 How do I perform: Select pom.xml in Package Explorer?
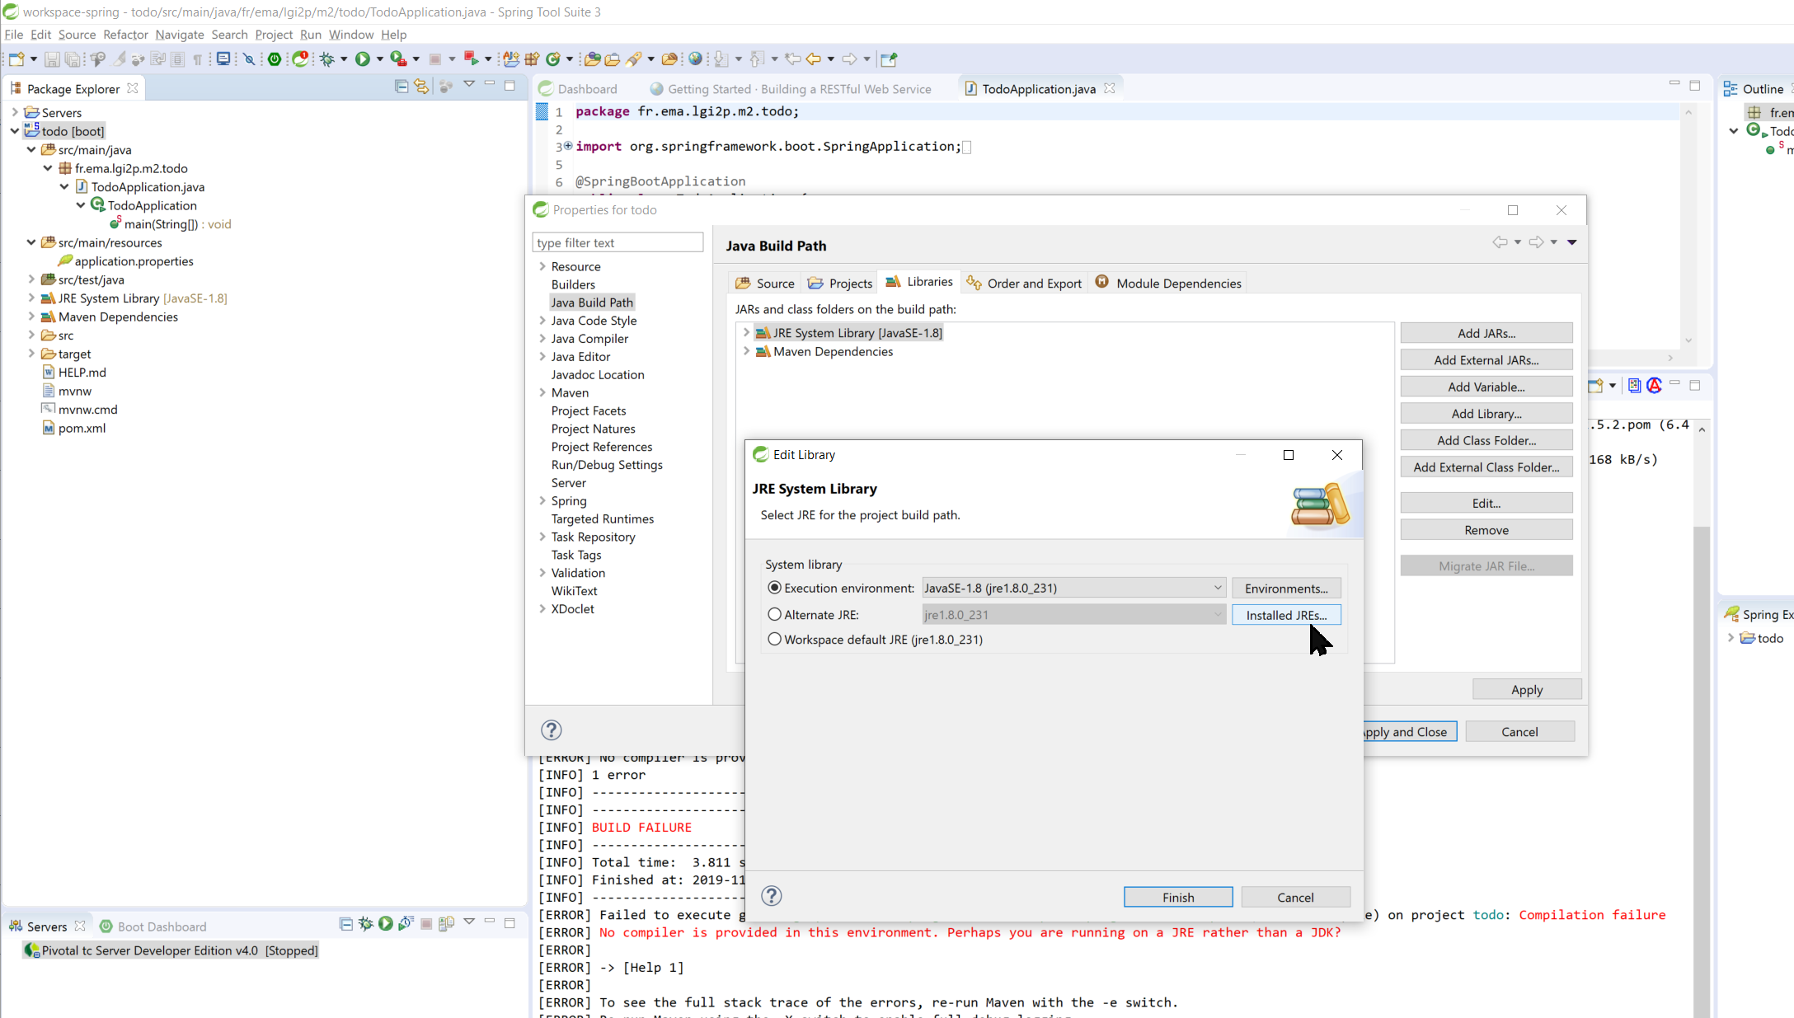coord(82,428)
